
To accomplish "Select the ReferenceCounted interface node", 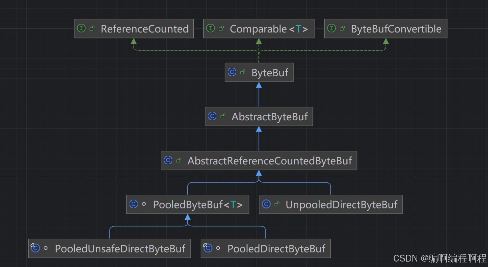I will pos(134,29).
